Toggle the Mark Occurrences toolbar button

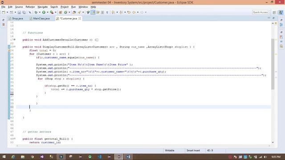click(93, 12)
